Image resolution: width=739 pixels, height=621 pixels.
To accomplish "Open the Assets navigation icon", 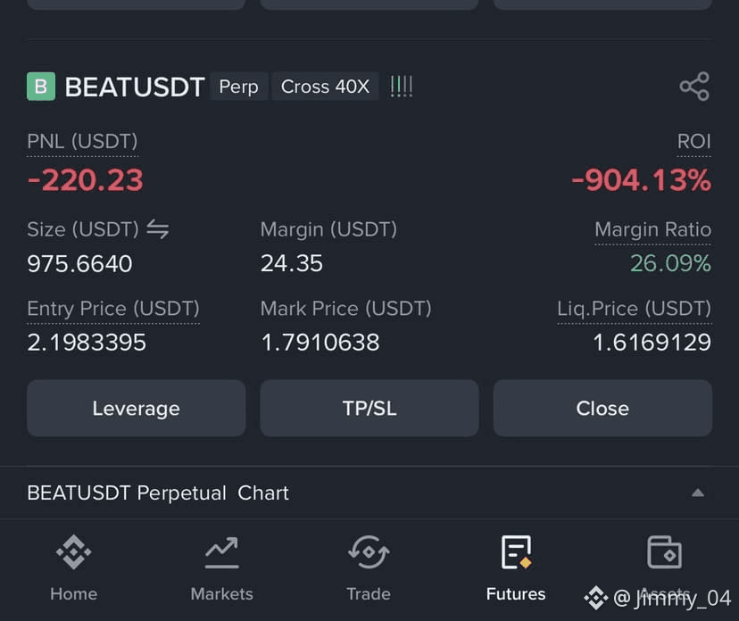I will (x=664, y=551).
